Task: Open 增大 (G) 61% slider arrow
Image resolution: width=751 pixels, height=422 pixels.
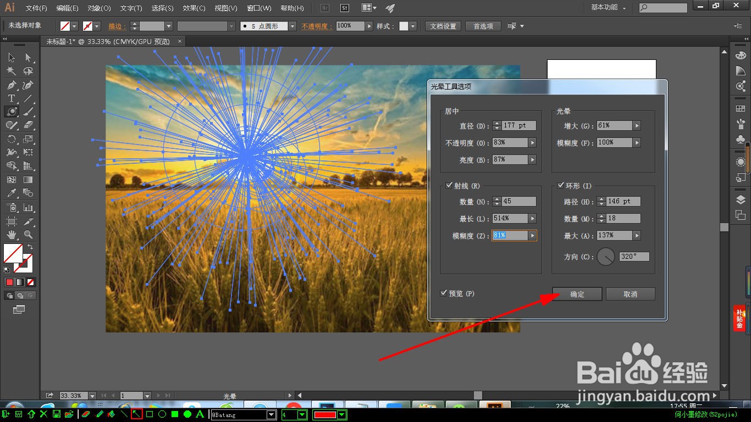Action: click(x=637, y=125)
